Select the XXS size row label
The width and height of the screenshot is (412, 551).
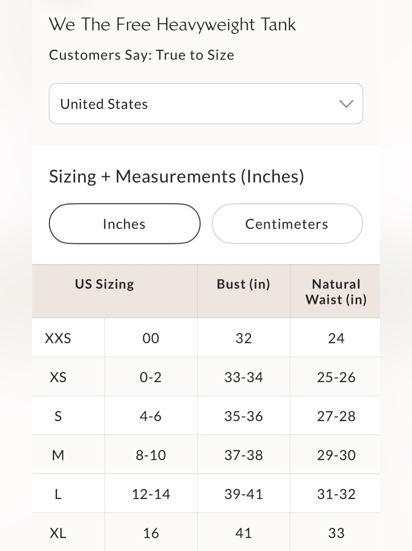coord(58,338)
